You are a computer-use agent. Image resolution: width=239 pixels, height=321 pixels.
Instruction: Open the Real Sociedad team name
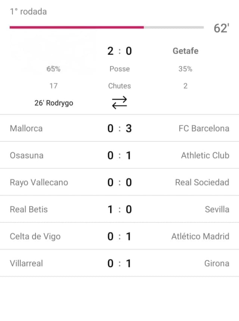[202, 182]
